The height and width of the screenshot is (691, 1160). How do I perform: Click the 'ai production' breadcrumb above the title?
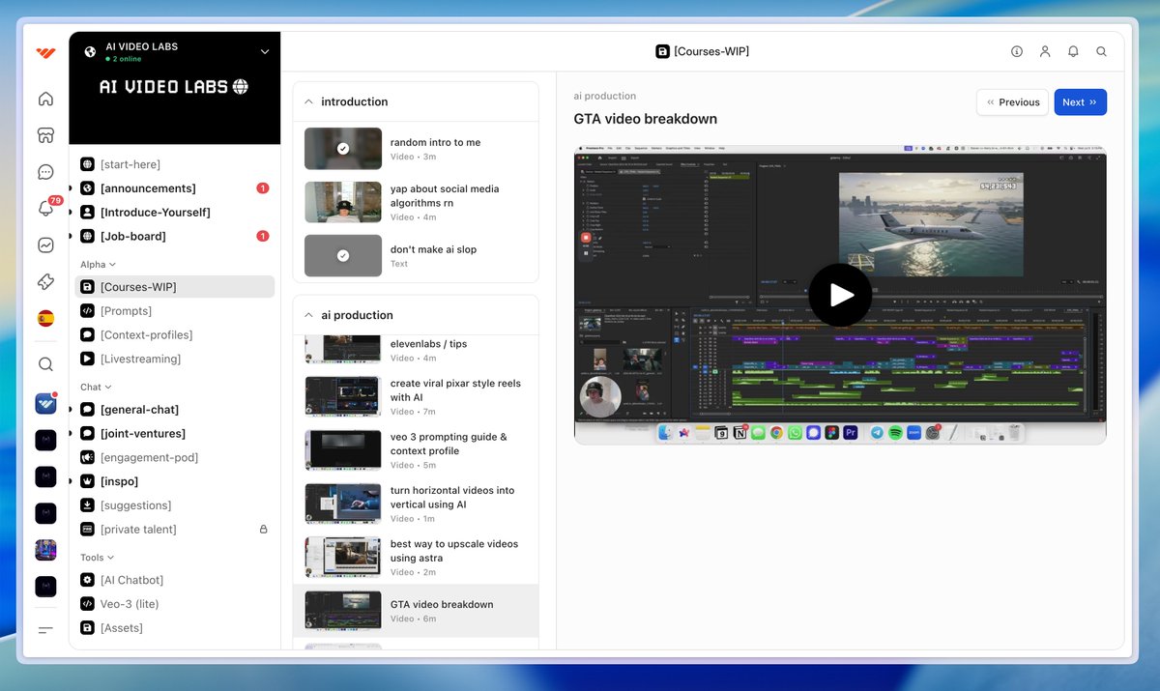click(x=605, y=96)
